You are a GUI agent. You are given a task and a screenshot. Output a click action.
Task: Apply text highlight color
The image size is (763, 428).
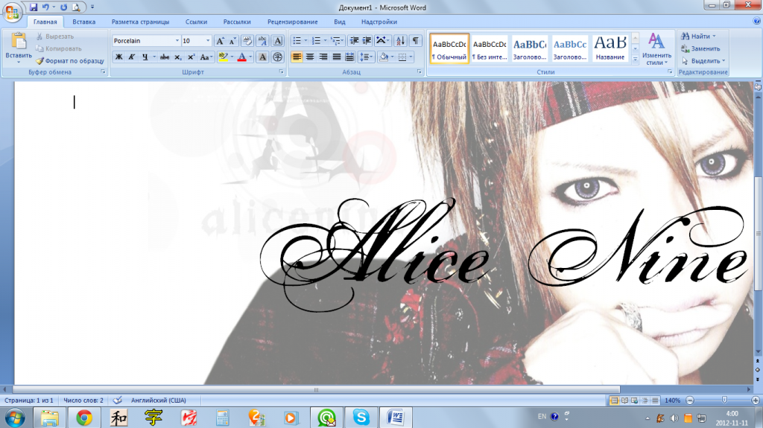coord(223,57)
